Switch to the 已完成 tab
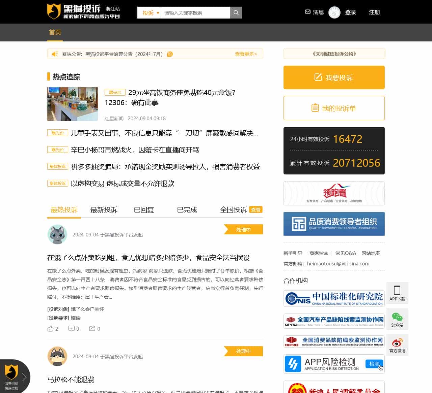The height and width of the screenshot is (393, 432). [187, 209]
